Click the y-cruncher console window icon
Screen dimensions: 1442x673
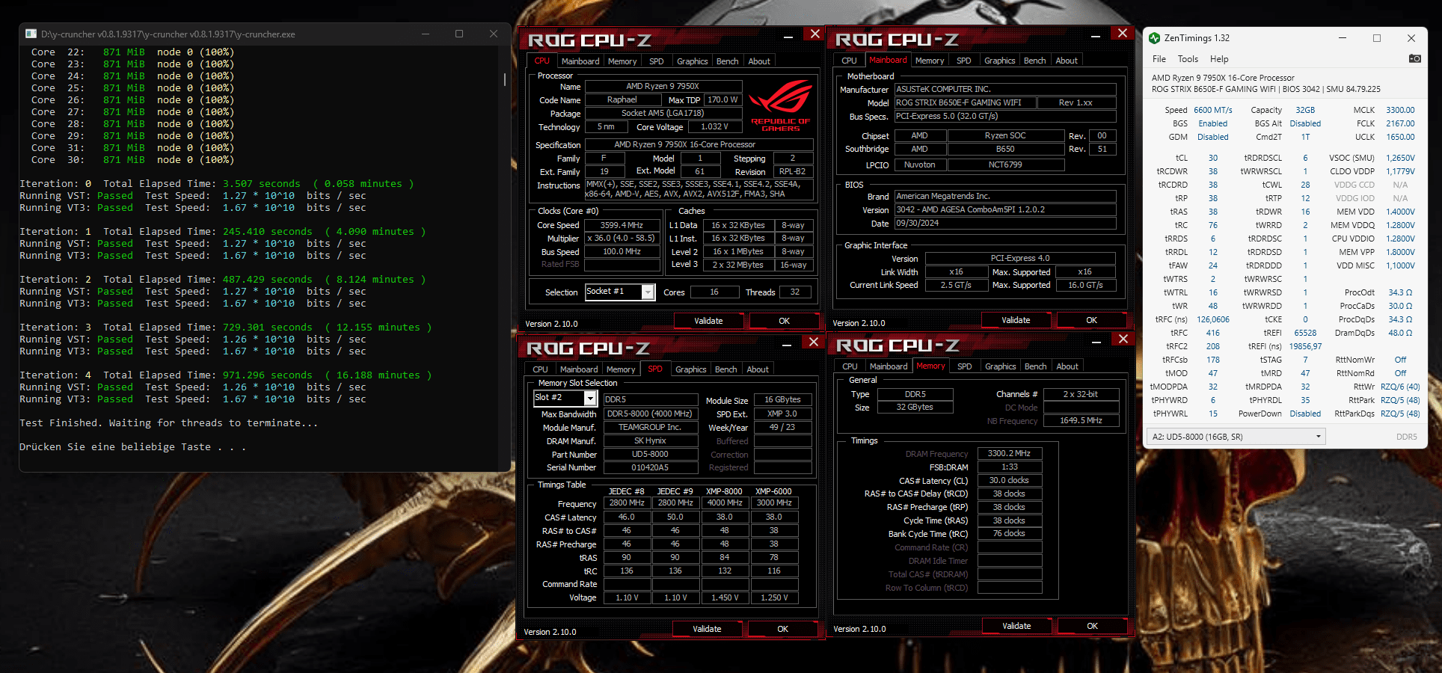(x=31, y=34)
